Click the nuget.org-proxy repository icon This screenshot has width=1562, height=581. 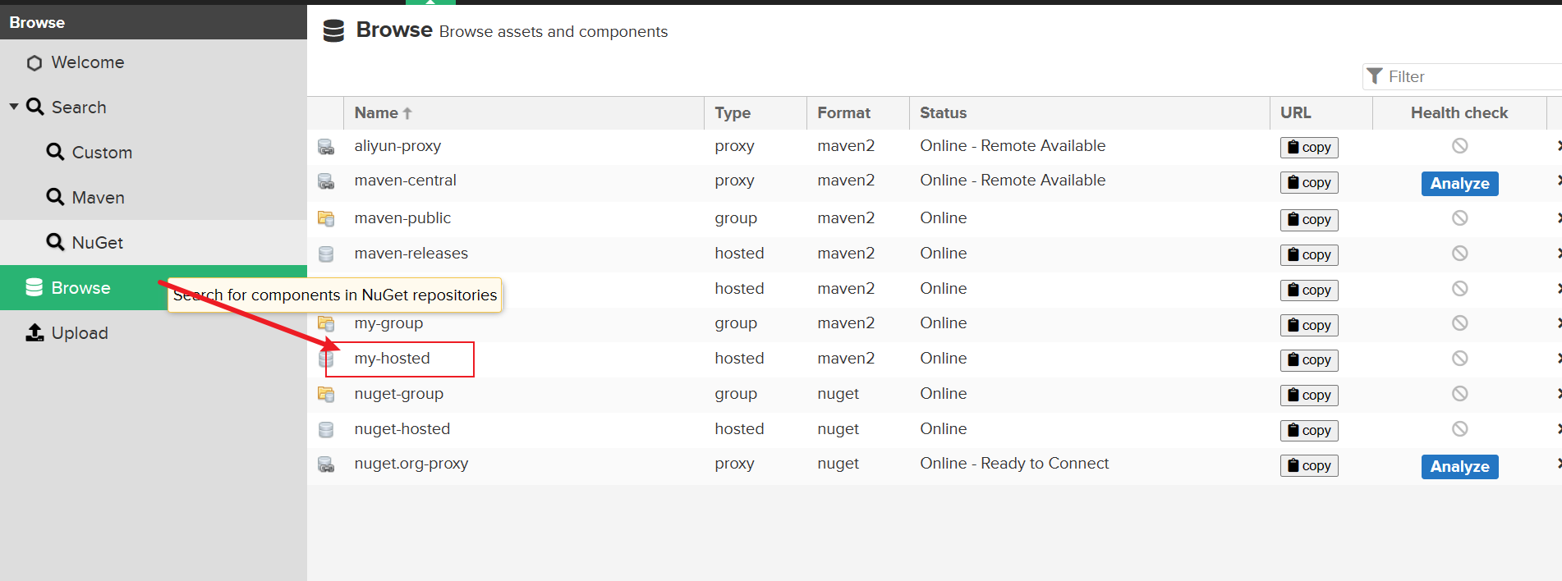click(326, 464)
